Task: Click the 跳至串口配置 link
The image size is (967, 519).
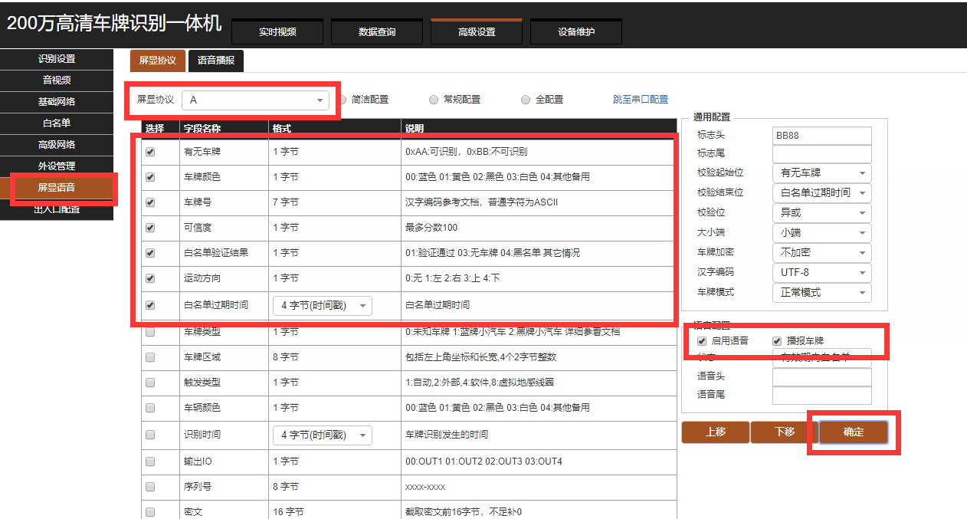Action: 640,100
